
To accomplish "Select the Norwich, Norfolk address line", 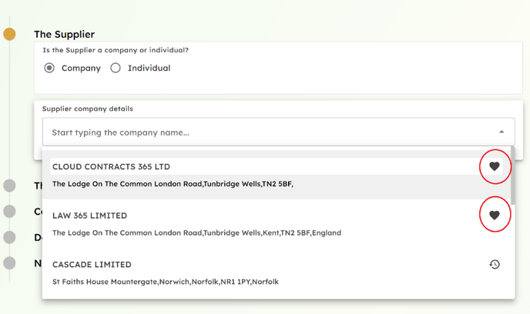I will (x=166, y=282).
